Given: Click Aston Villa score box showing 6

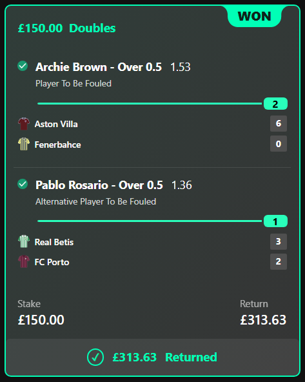Looking at the screenshot, I should point(279,123).
